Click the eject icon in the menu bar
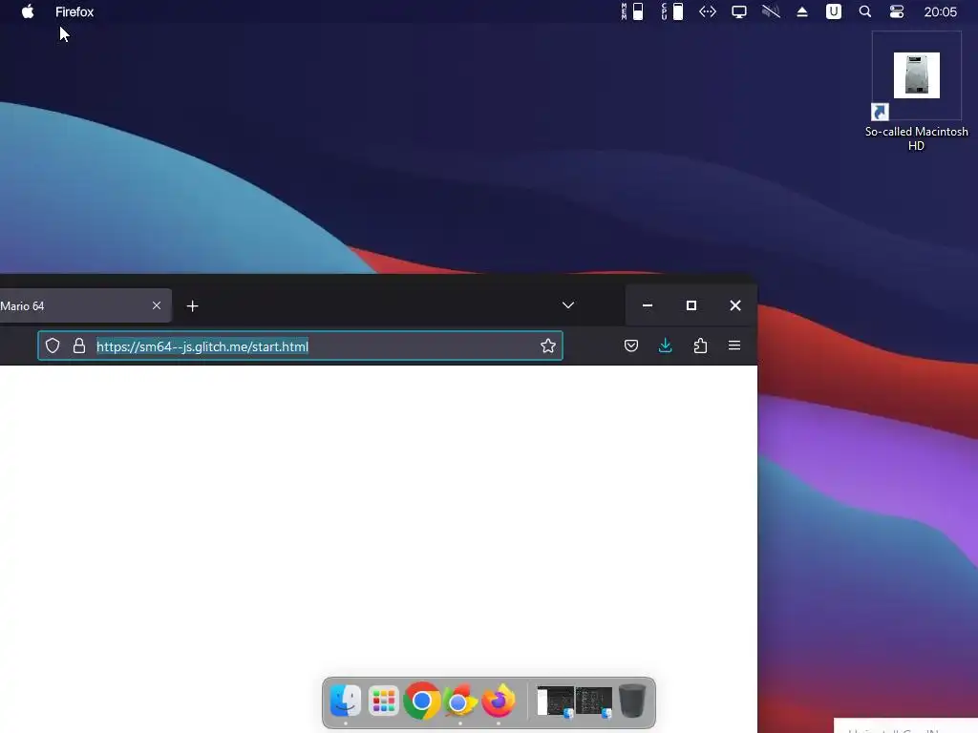Image resolution: width=978 pixels, height=733 pixels. [x=802, y=11]
